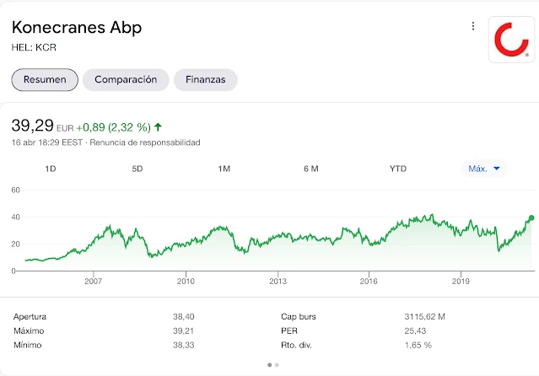Select the first pagination dot

[270, 365]
